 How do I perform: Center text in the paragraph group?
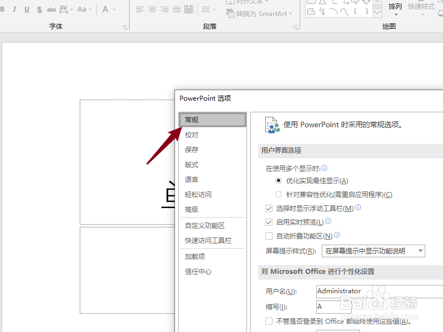152,9
